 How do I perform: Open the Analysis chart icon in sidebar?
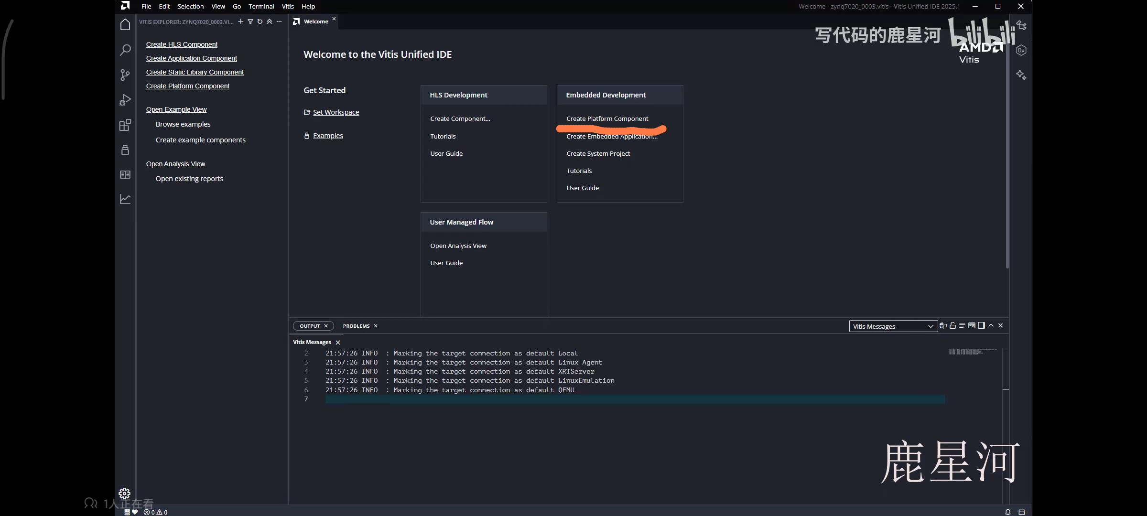[x=125, y=199]
